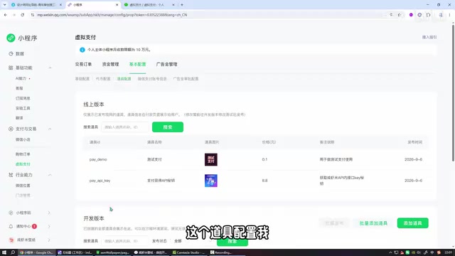Click the 批量添加道具 button
The height and width of the screenshot is (256, 455).
click(373, 223)
